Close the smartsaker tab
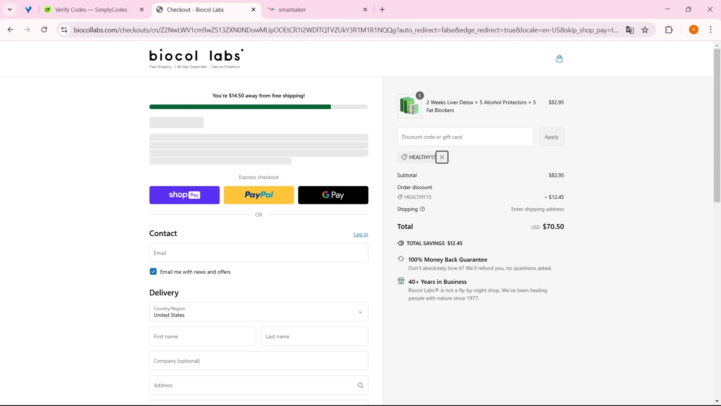This screenshot has width=721, height=406. click(365, 10)
